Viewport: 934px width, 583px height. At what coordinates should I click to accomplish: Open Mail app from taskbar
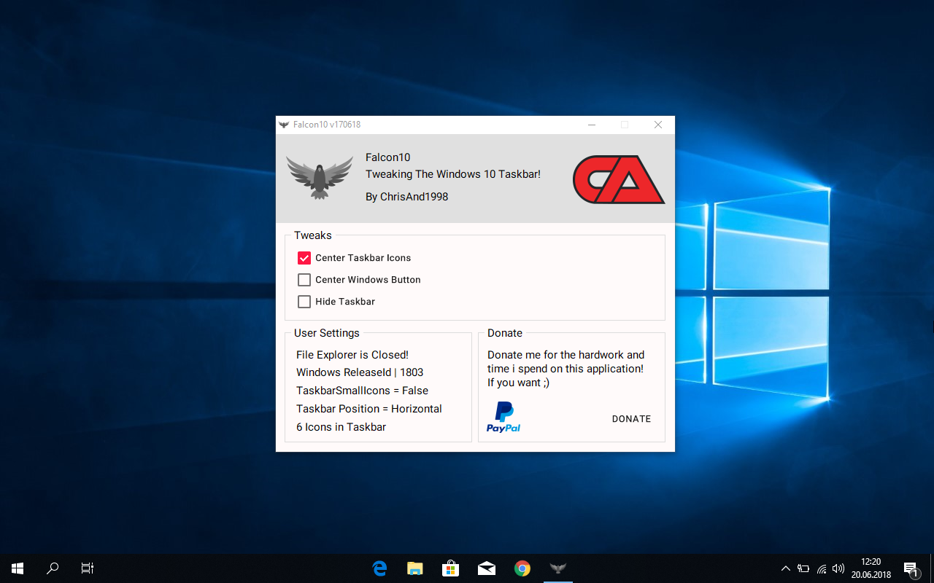(x=486, y=568)
